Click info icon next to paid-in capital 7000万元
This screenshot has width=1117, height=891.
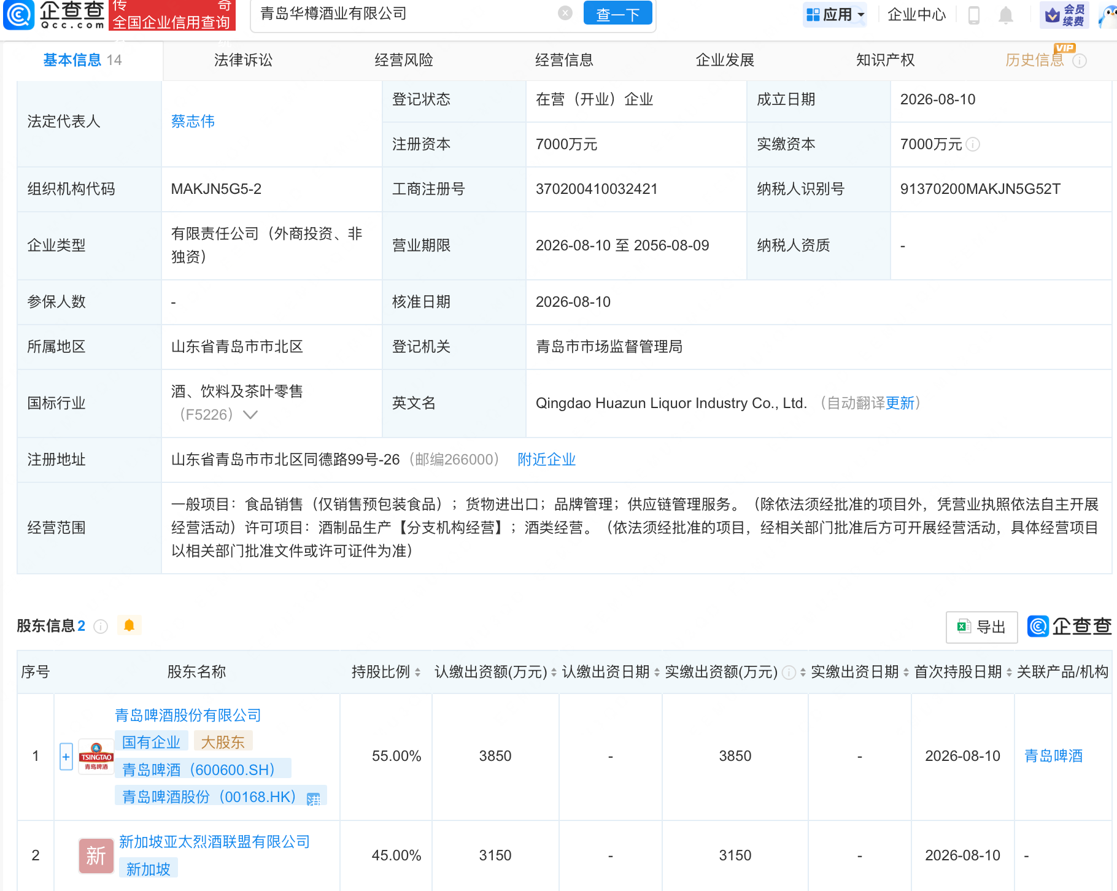(x=973, y=144)
